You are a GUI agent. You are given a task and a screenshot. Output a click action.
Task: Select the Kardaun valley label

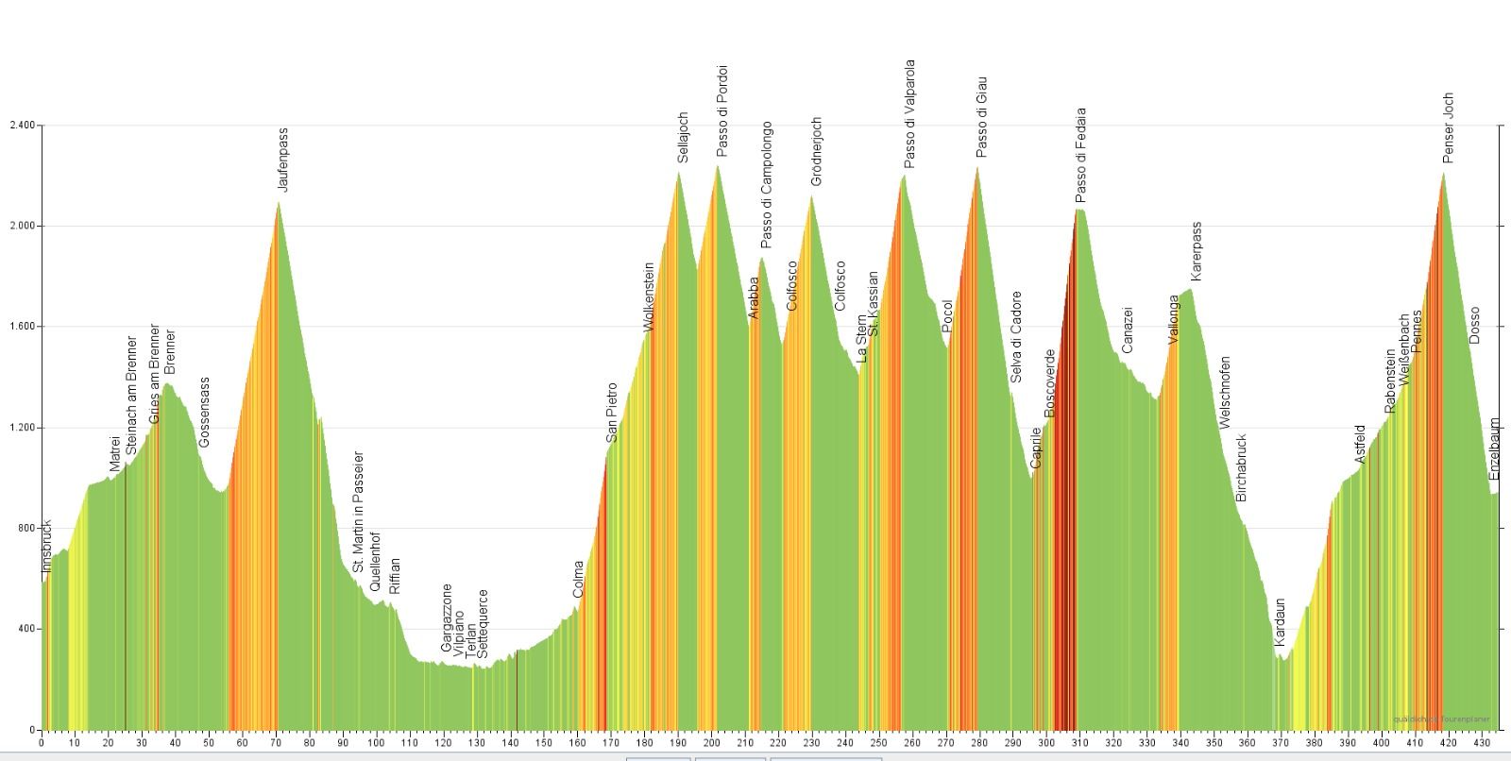[x=1280, y=622]
